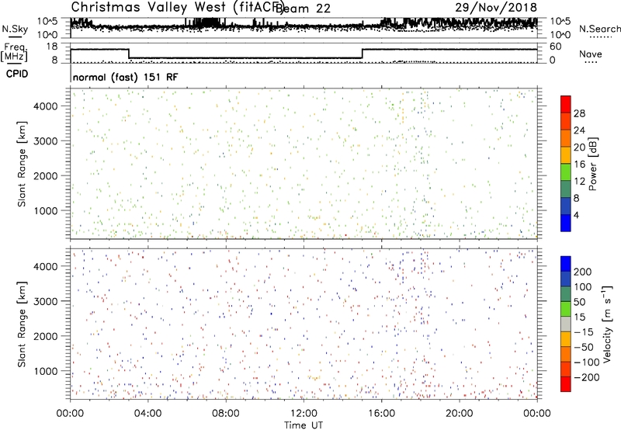Click the velocity panel 'Slant Range [km]' label
Image resolution: width=621 pixels, height=430 pixels.
tap(22, 324)
